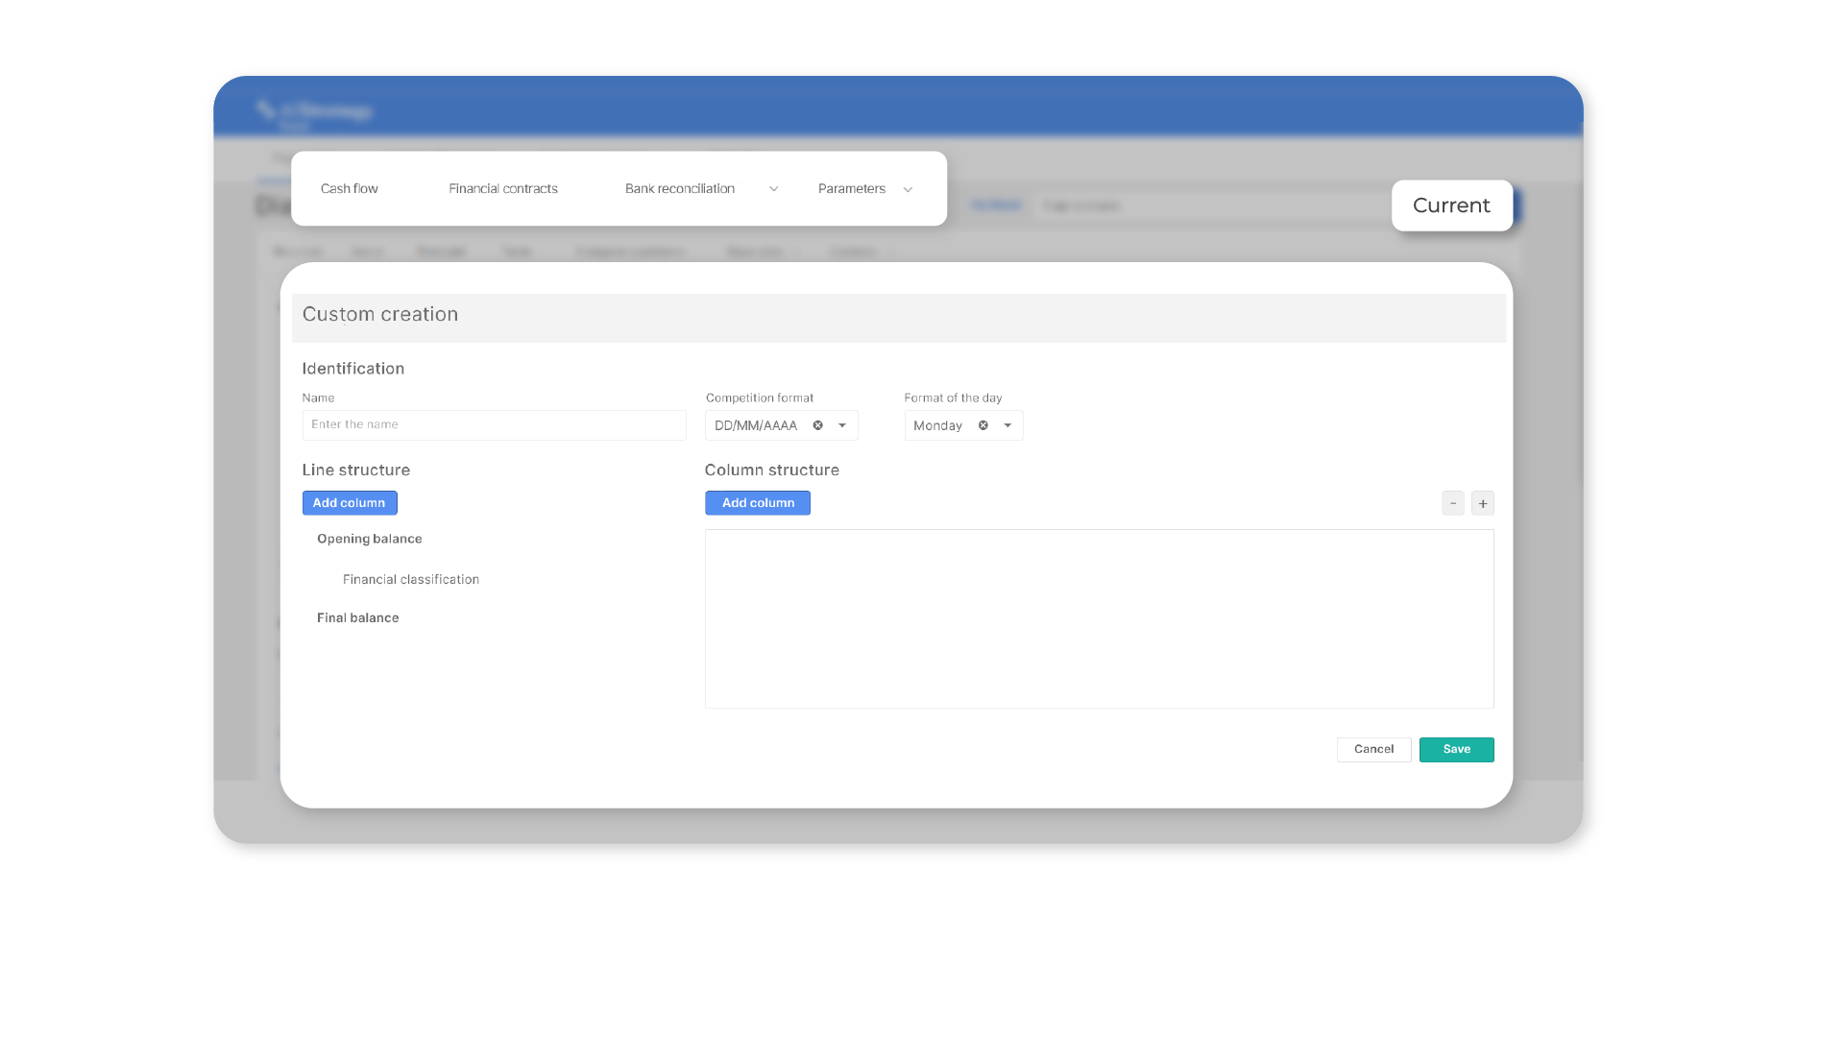Click the Competition format dropdown arrow
Screen dimensions: 1845x1037
pyautogui.click(x=841, y=424)
